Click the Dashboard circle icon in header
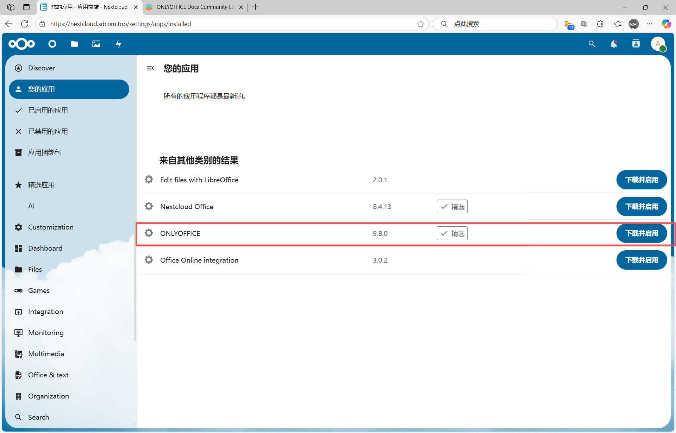The image size is (676, 433). (52, 44)
